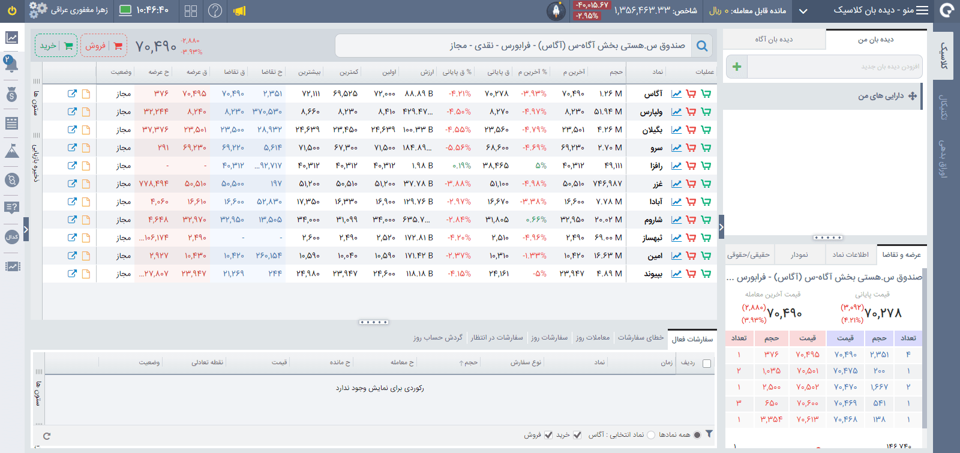Image resolution: width=960 pixels, height=453 pixels.
Task: Open the list-sheet icon in left sidebar
Action: pyautogui.click(x=11, y=123)
